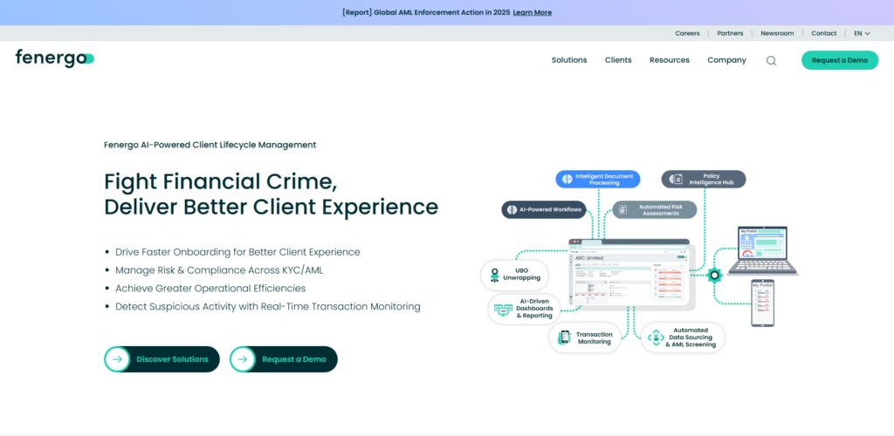
Task: Click the UBO Unwrapping person icon
Action: click(494, 275)
